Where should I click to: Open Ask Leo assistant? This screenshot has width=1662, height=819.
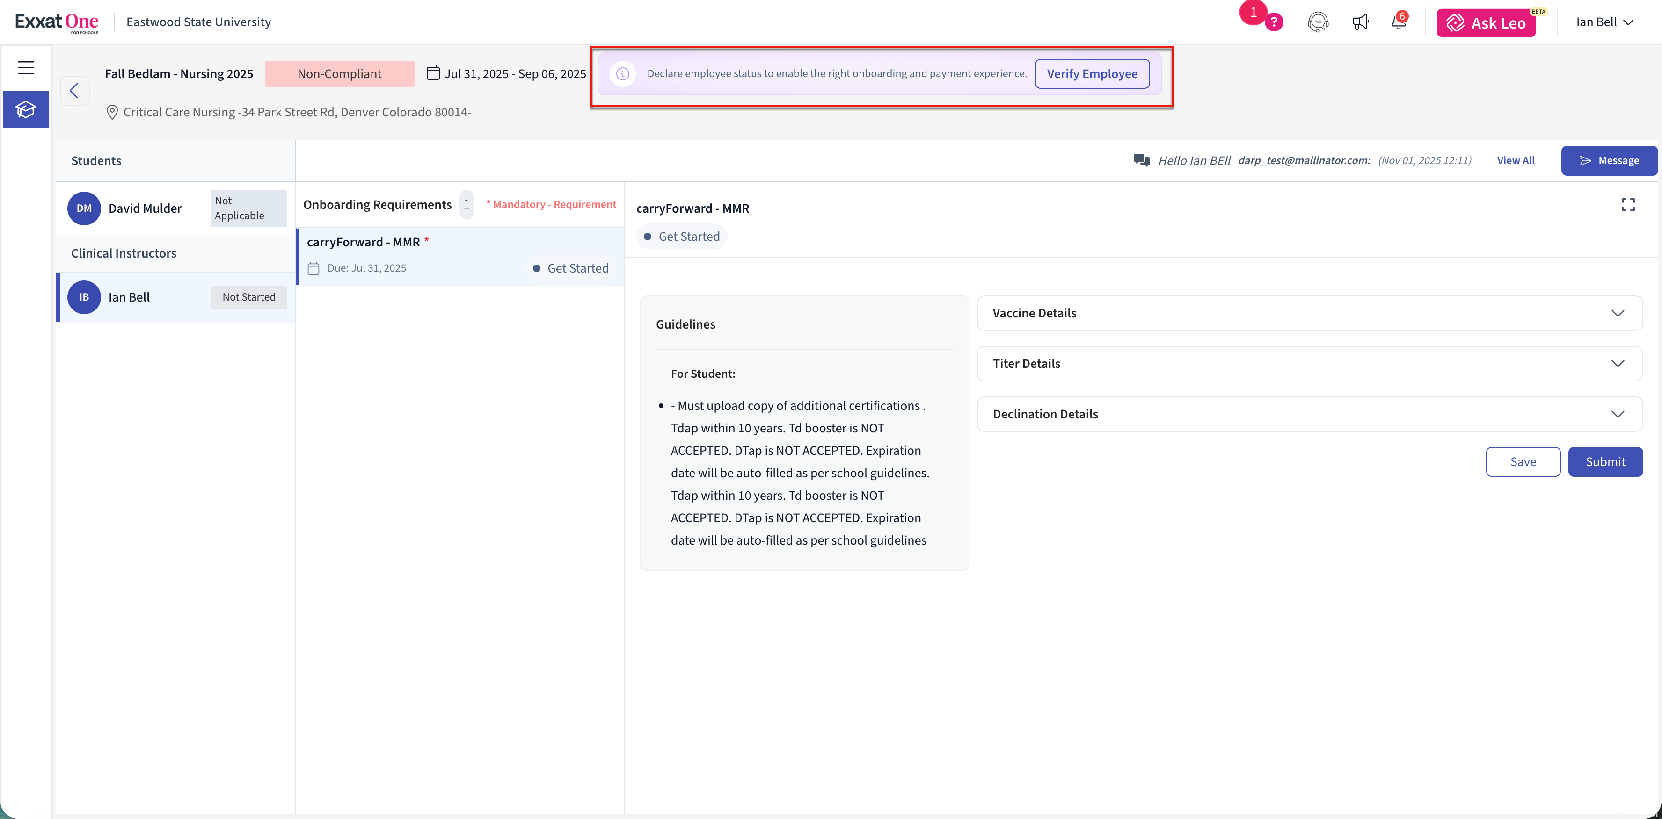coord(1485,23)
